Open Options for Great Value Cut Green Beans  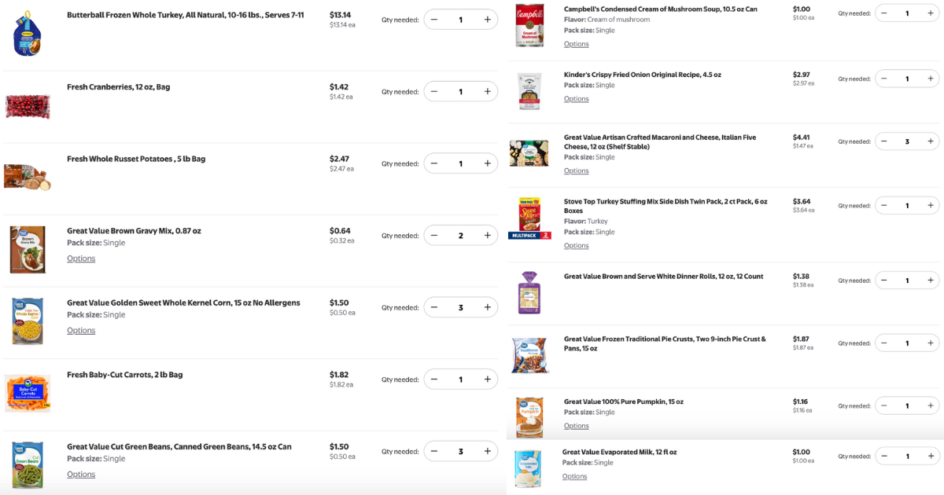81,475
